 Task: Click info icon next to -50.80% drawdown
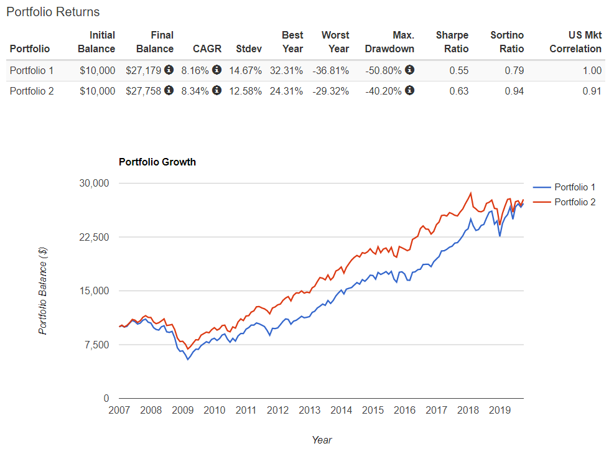[409, 70]
